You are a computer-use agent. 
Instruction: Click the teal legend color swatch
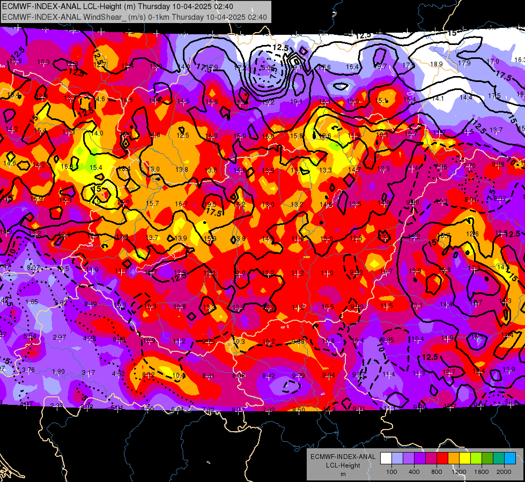(x=499, y=458)
